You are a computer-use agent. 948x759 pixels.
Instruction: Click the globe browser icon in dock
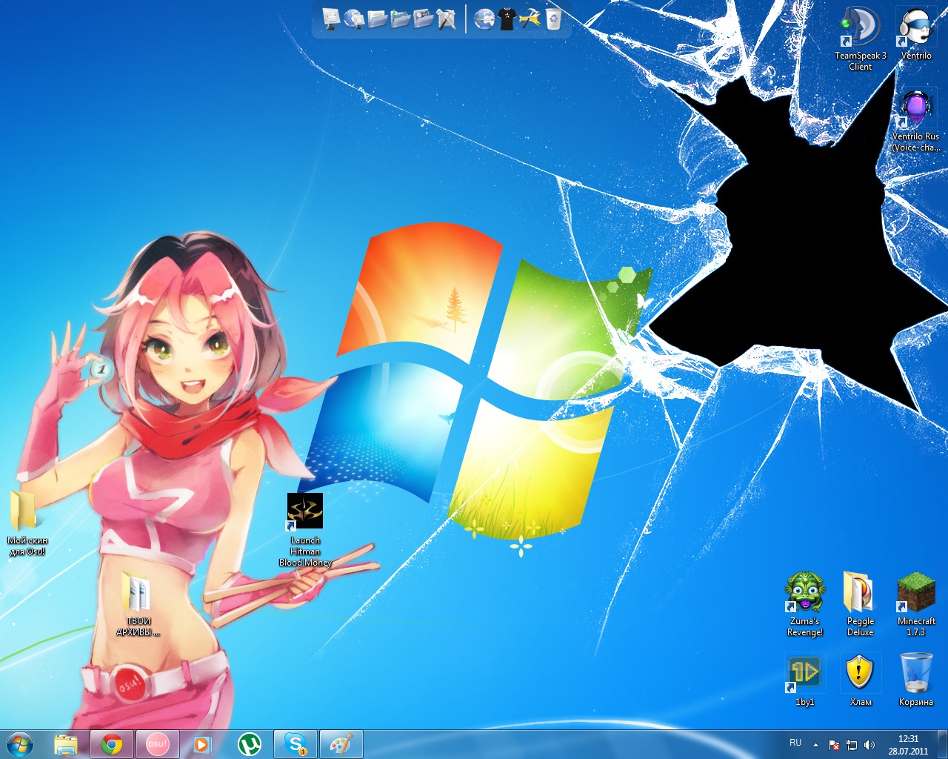click(484, 19)
